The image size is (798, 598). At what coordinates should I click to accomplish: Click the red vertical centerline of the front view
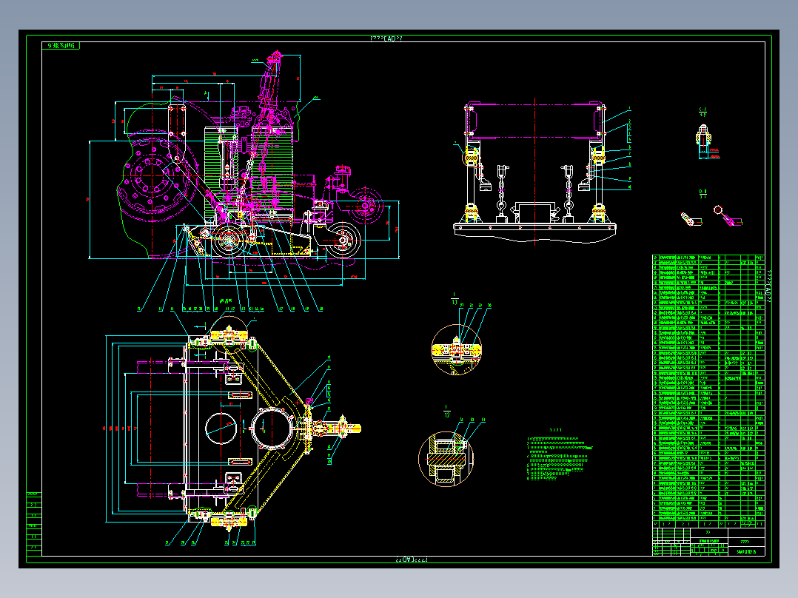click(x=535, y=172)
